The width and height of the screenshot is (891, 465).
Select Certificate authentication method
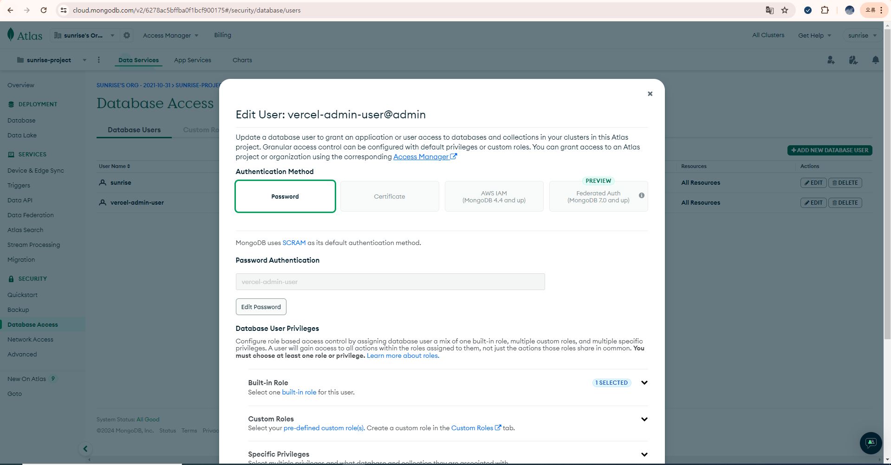tap(390, 196)
